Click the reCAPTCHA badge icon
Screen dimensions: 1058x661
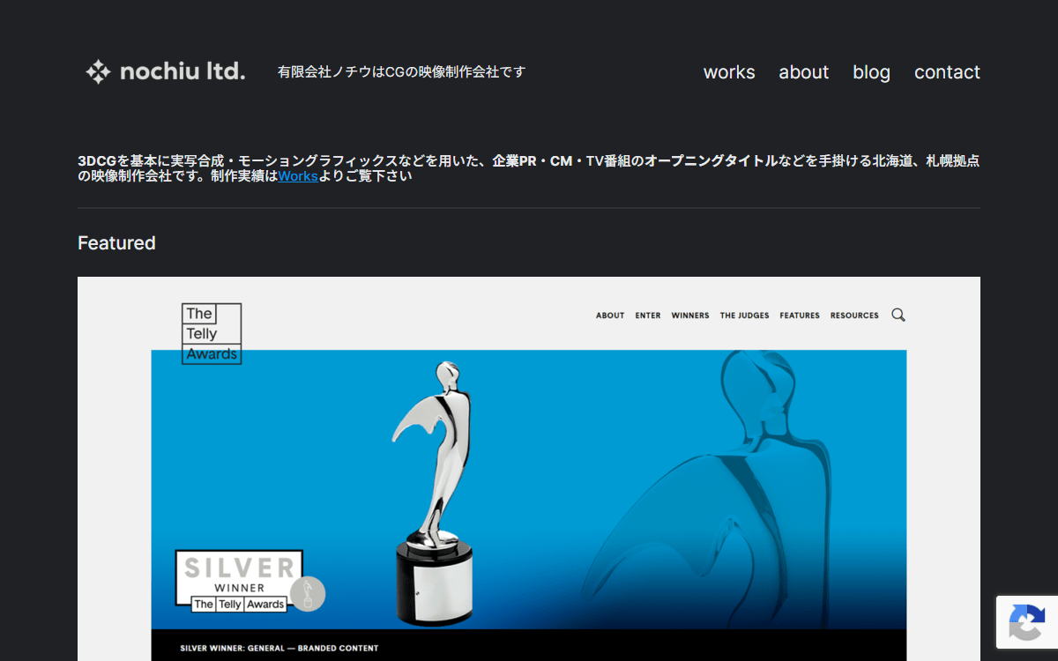point(1027,622)
